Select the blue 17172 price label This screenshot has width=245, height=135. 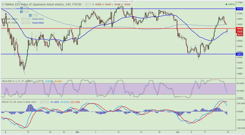[239, 9]
